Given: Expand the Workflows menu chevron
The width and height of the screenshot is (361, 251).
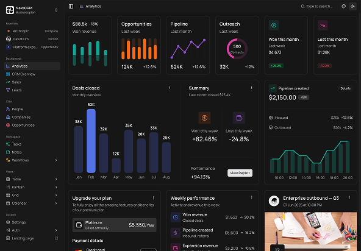Looking at the screenshot, I should pyautogui.click(x=56, y=160).
